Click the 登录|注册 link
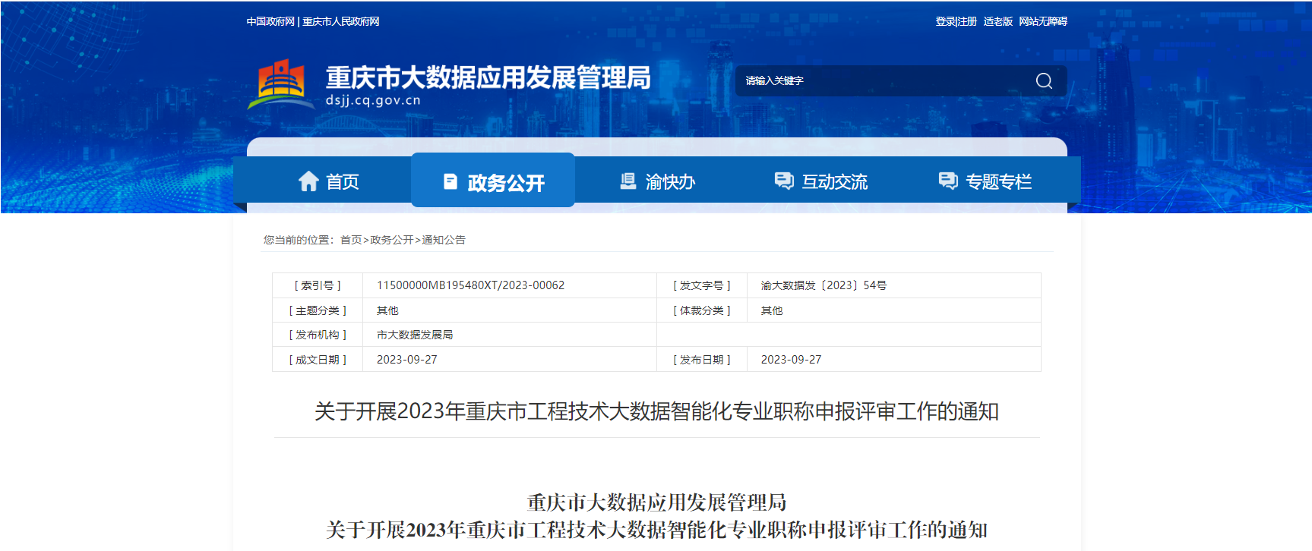 (956, 21)
